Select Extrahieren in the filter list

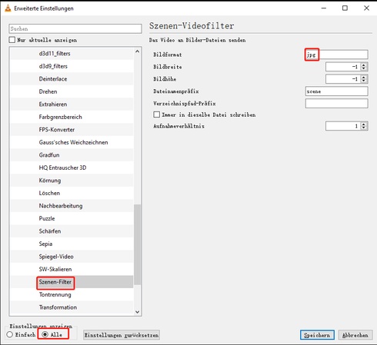(72, 104)
